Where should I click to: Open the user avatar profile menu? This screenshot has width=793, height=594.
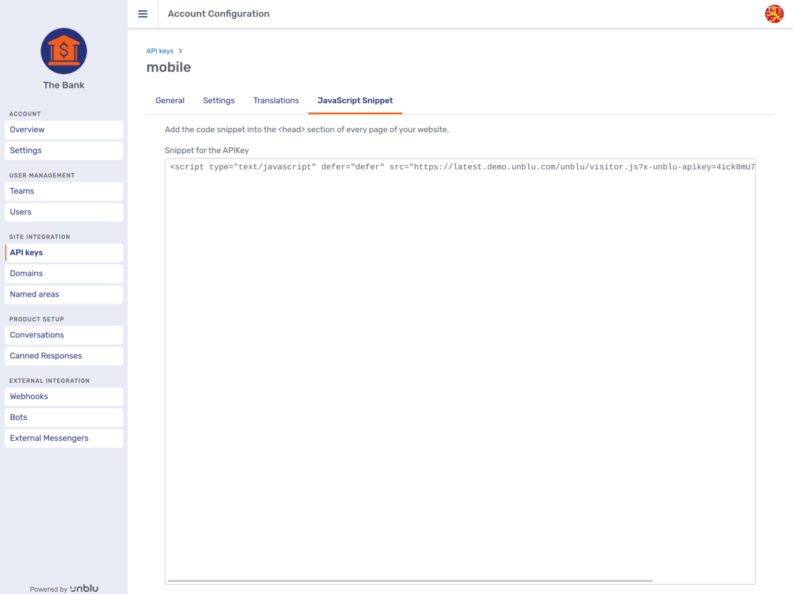[x=774, y=14]
